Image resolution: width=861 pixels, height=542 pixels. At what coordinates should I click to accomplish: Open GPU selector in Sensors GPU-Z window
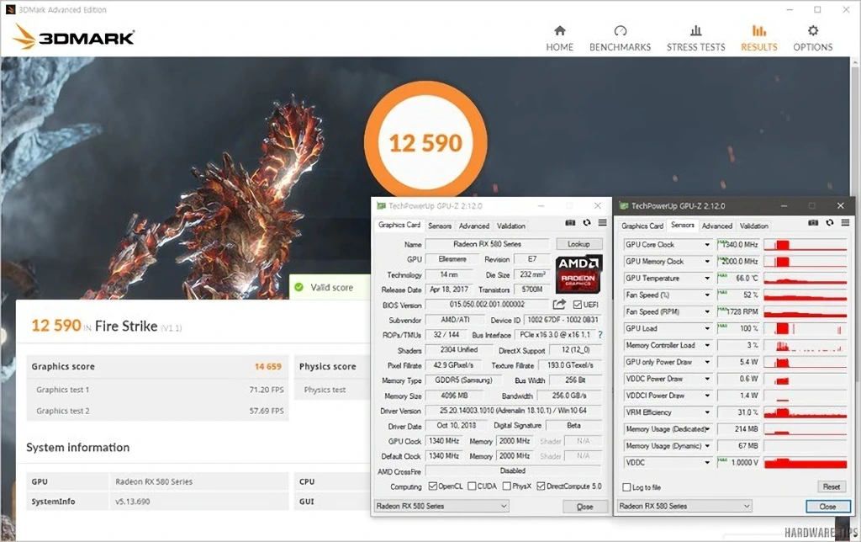click(x=684, y=506)
